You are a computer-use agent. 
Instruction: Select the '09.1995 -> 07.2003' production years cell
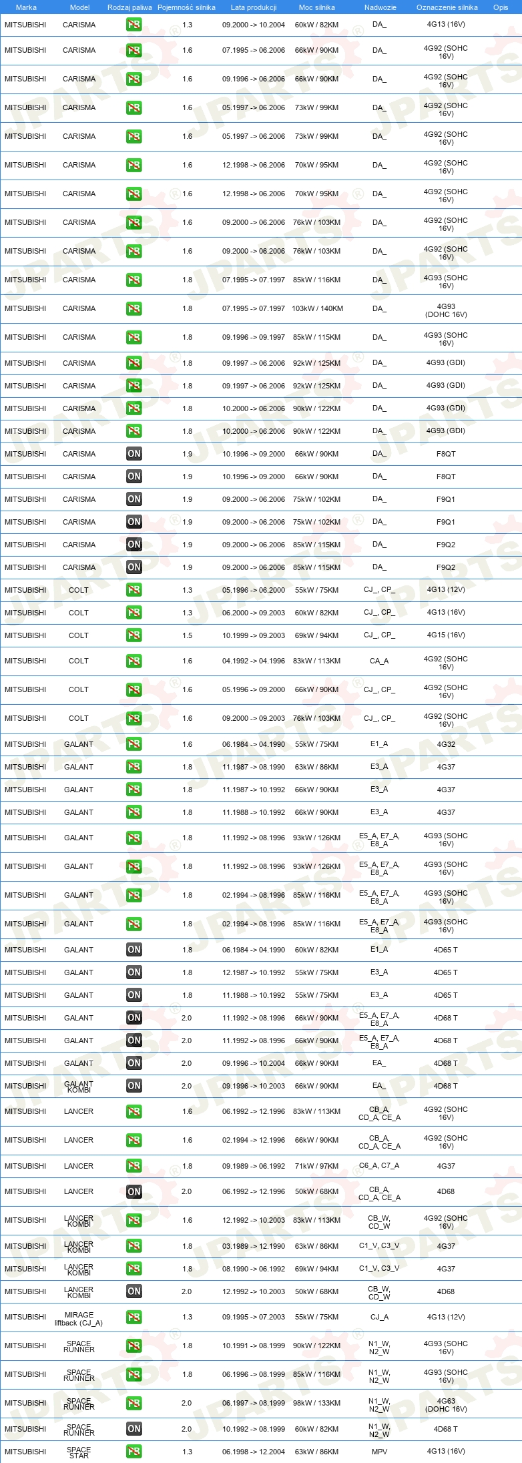(x=254, y=1318)
